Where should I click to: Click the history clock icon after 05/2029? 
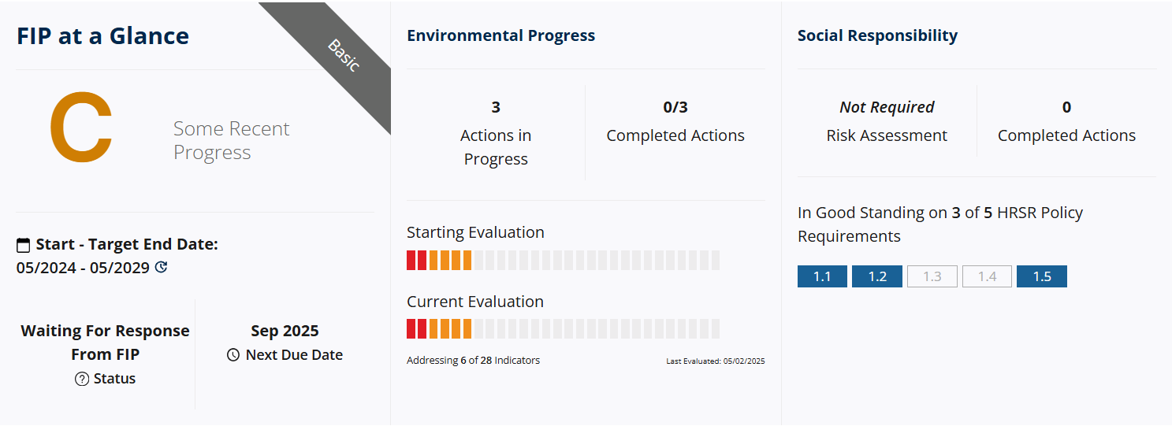162,268
